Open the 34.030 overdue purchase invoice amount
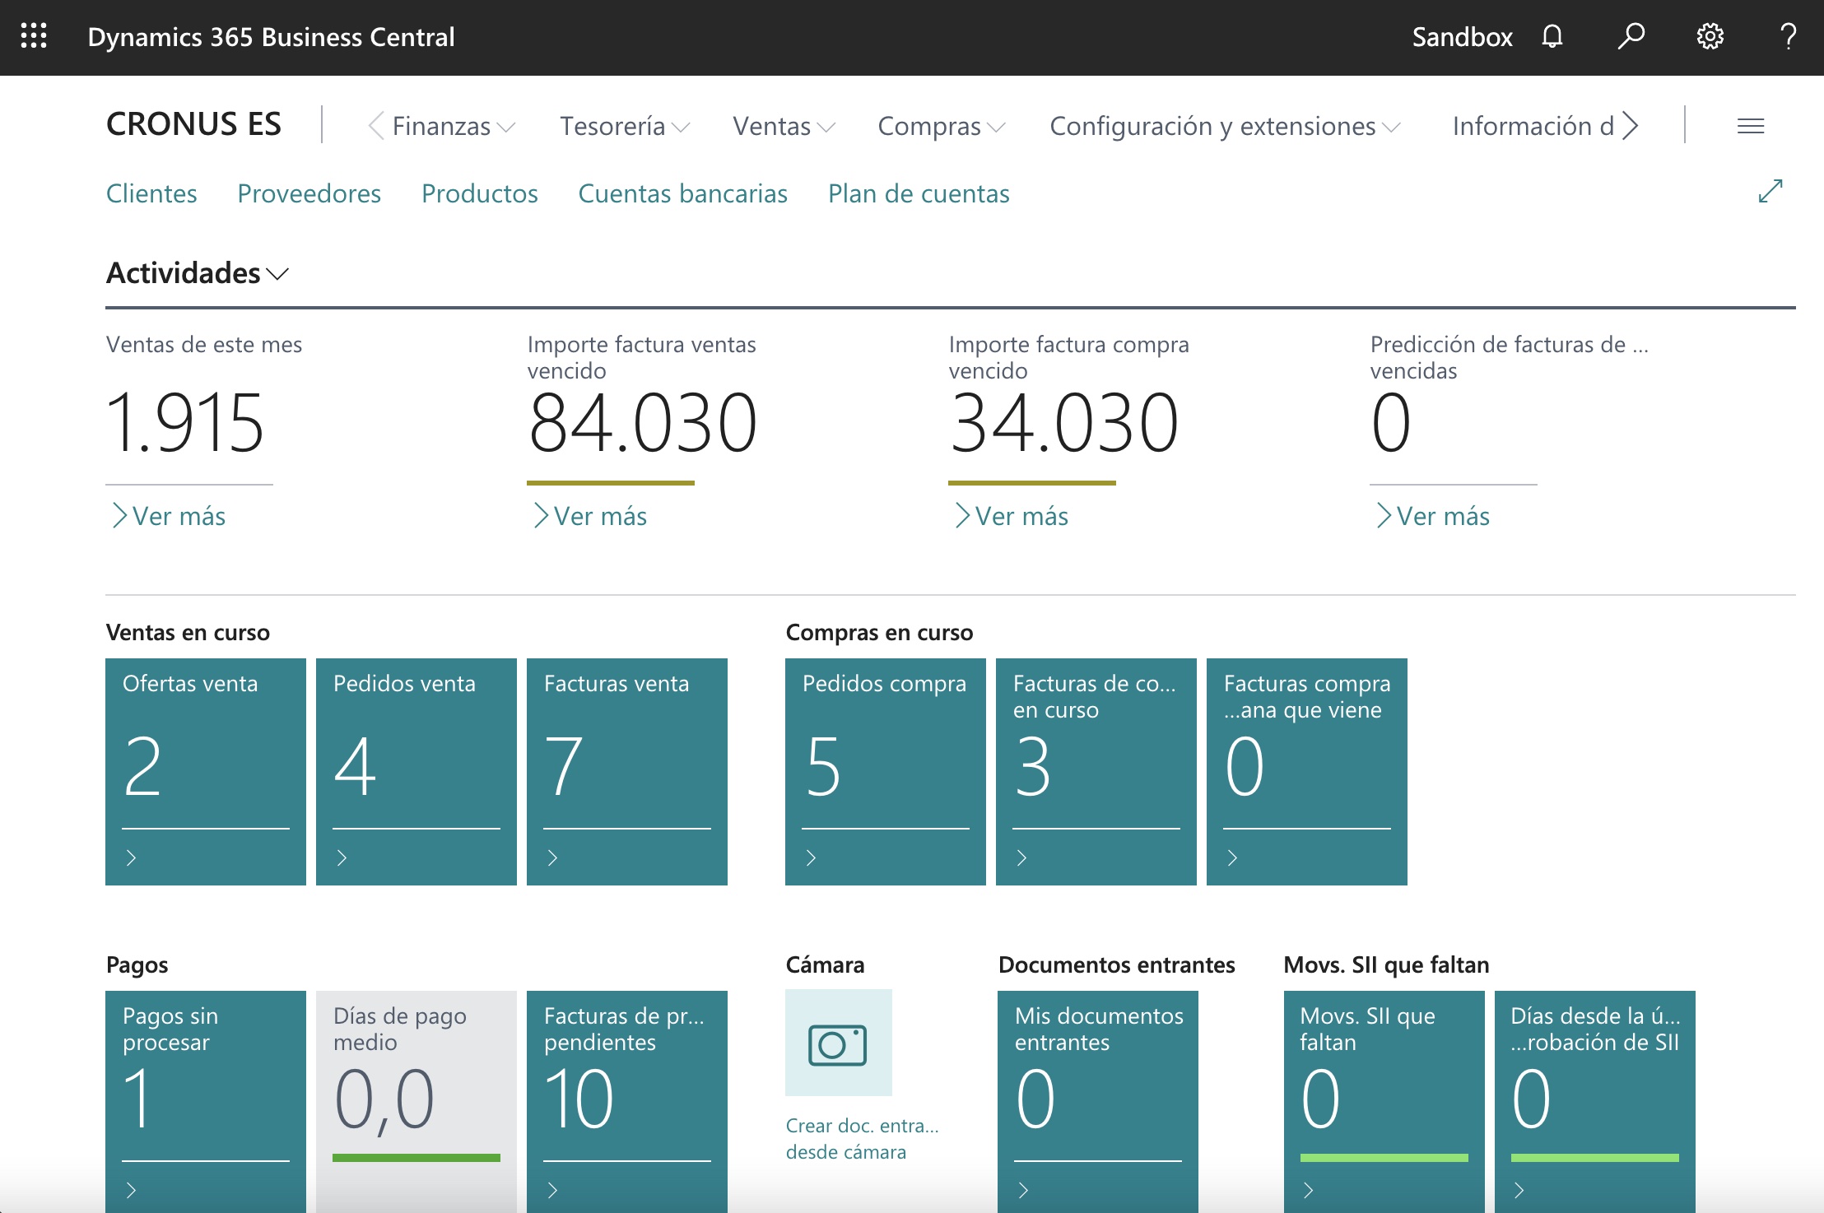 point(1063,423)
